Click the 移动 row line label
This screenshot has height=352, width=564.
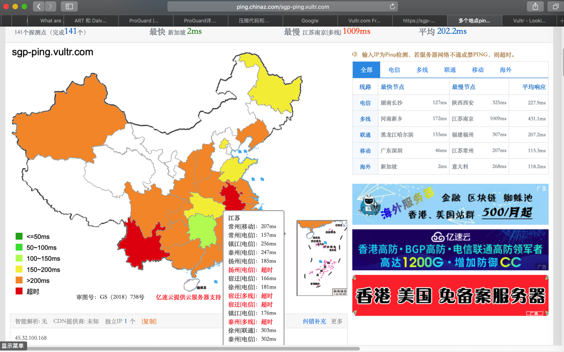pos(365,150)
